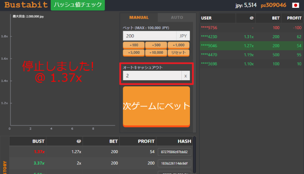Click the 3.37x bust value in history
304x174 pixels.
tap(39, 163)
